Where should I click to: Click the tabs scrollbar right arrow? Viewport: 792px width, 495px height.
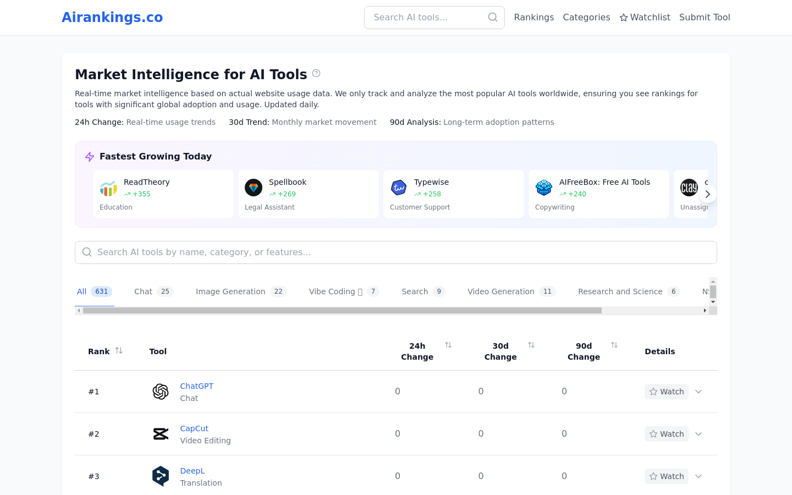tap(705, 311)
